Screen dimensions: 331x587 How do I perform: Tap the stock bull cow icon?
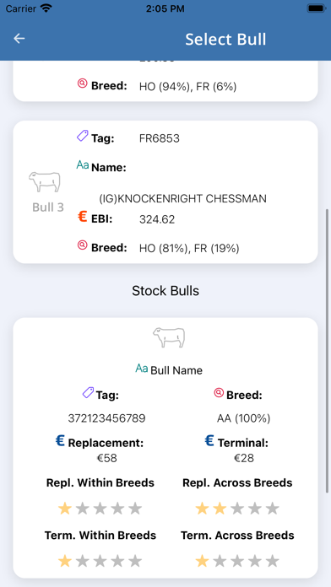pos(169,337)
